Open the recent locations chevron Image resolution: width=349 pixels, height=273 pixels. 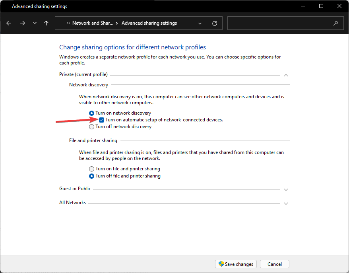[35, 23]
